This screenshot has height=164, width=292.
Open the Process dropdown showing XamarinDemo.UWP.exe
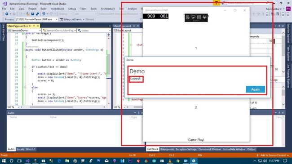click(36, 19)
